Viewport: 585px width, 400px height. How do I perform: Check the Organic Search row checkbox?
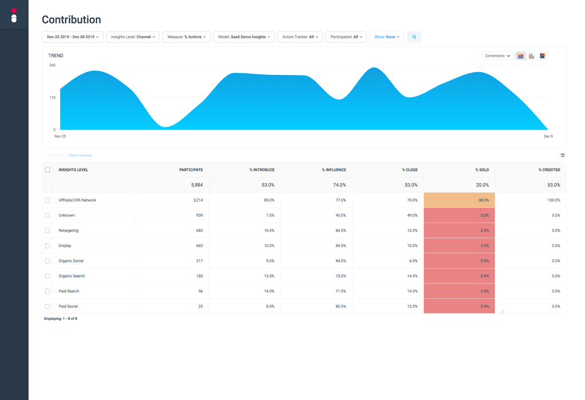[x=47, y=276]
